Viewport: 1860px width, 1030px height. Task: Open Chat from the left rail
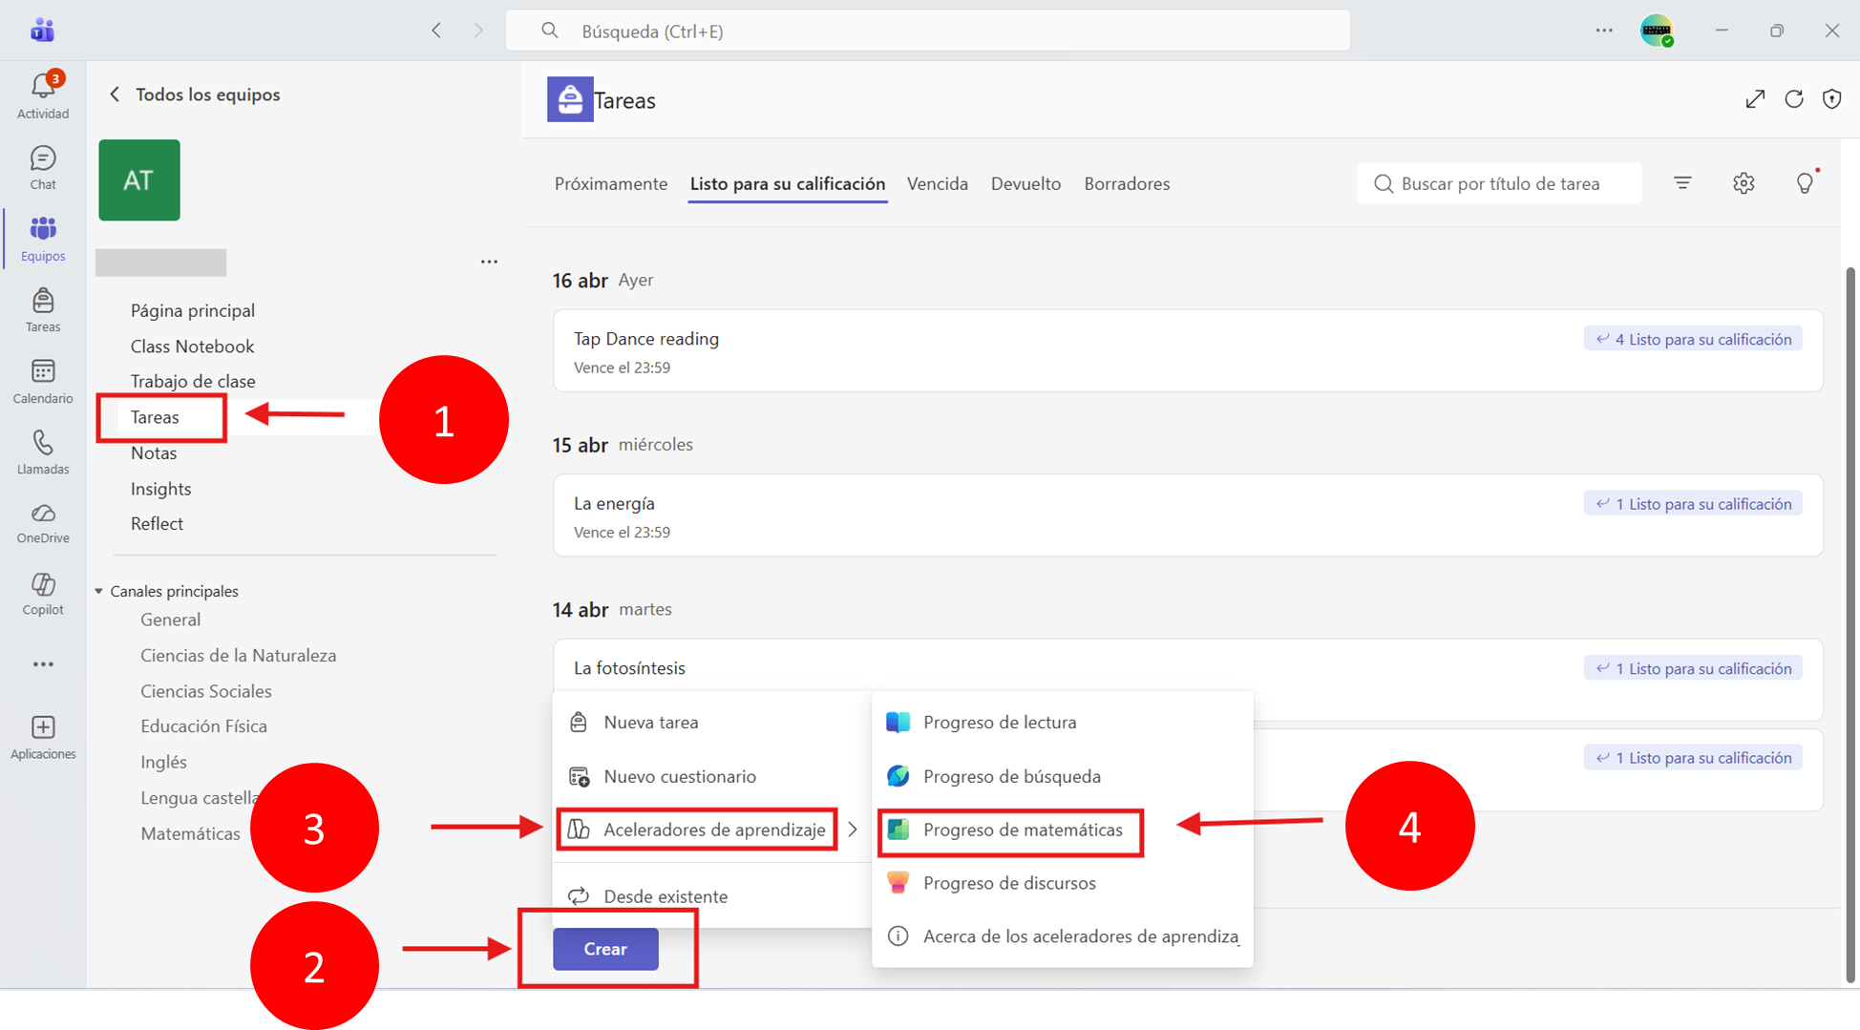[x=43, y=167]
